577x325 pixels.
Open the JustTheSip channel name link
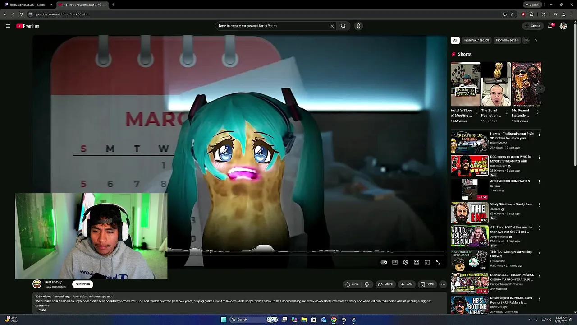click(53, 282)
